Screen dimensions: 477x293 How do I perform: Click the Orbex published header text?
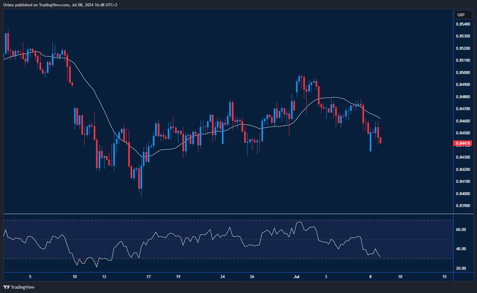(x=60, y=5)
